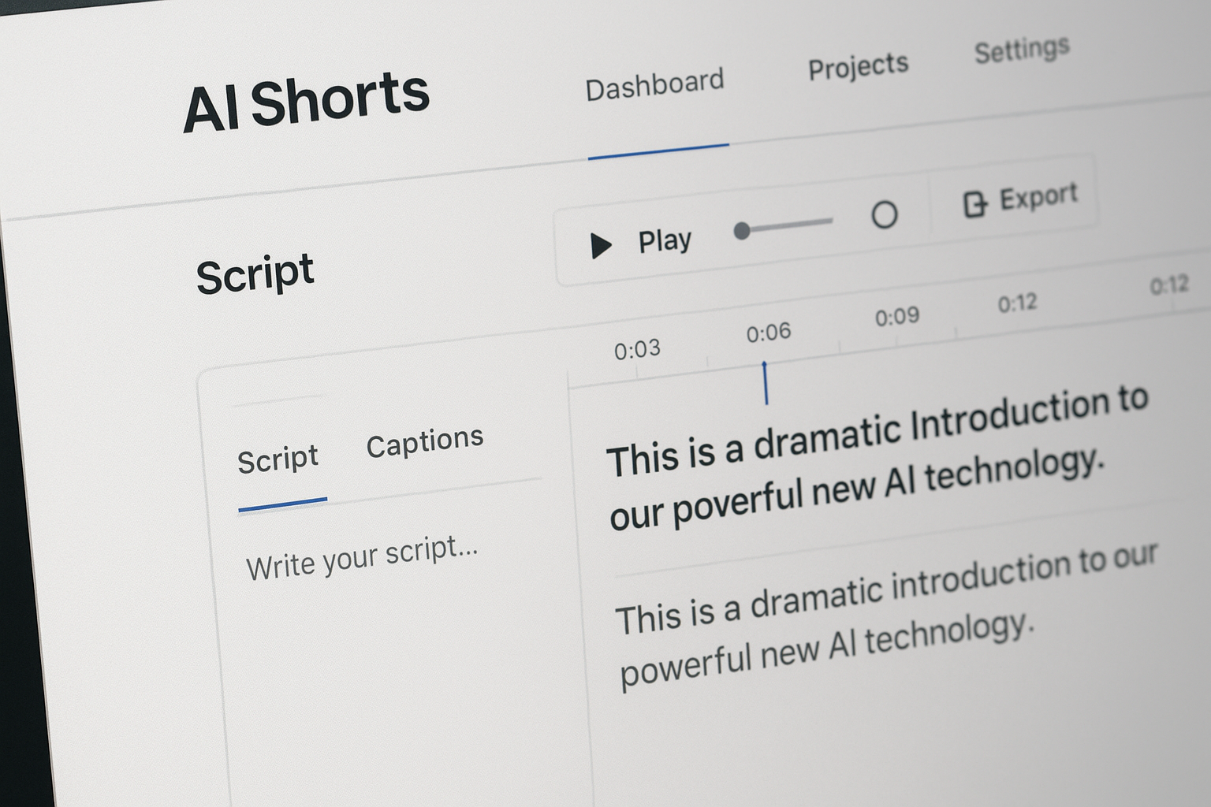Screen dimensions: 1211x807
Task: Focus the "Write your script..." input field
Action: [x=362, y=556]
